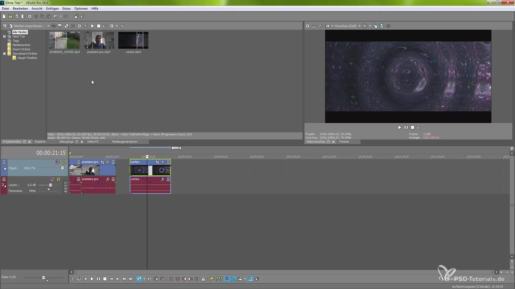This screenshot has height=289, width=515.
Task: Click the record microphone button in transport bar
Action: click(x=73, y=279)
